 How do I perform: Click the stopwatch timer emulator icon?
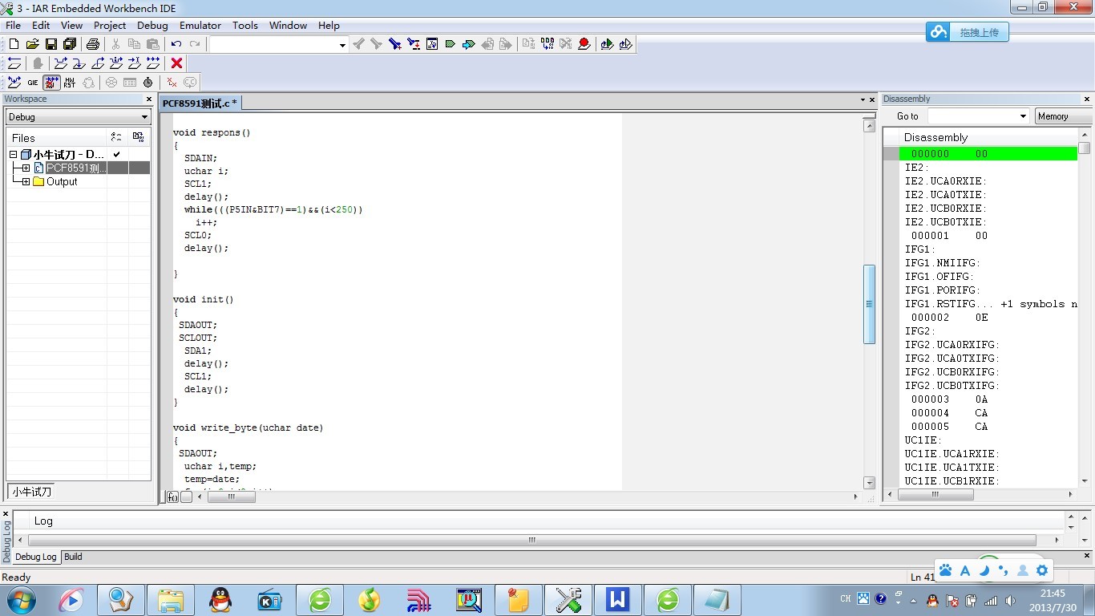click(148, 82)
